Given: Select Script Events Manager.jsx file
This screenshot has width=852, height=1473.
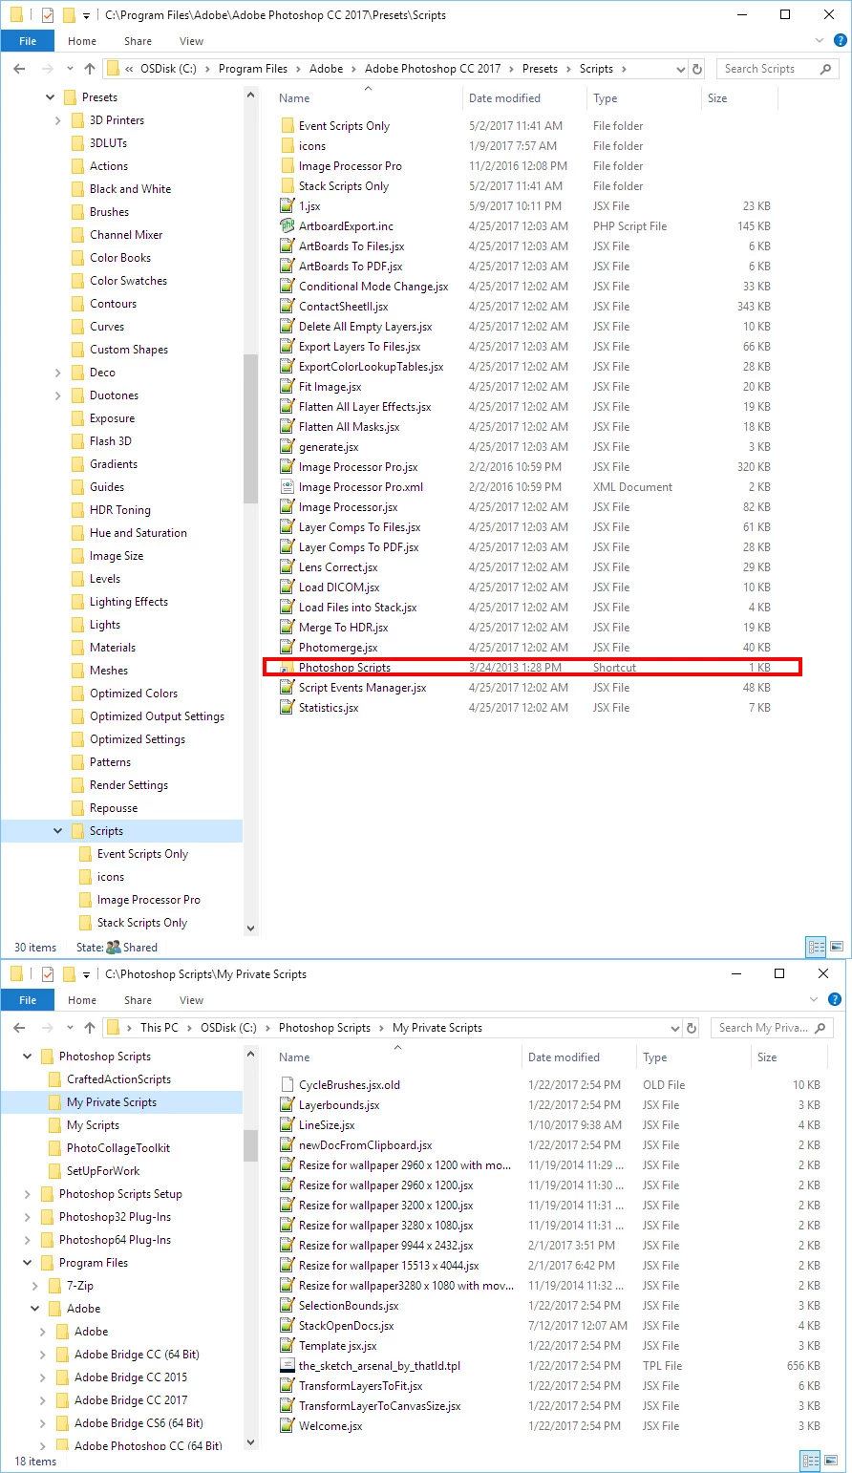Looking at the screenshot, I should (x=362, y=687).
